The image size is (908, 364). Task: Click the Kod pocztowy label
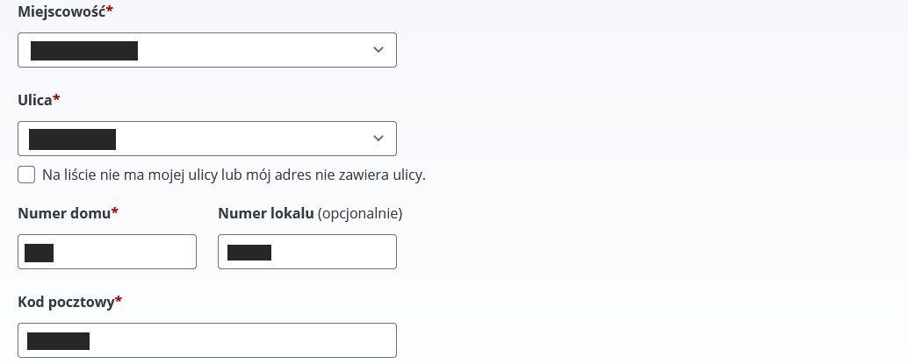click(66, 302)
